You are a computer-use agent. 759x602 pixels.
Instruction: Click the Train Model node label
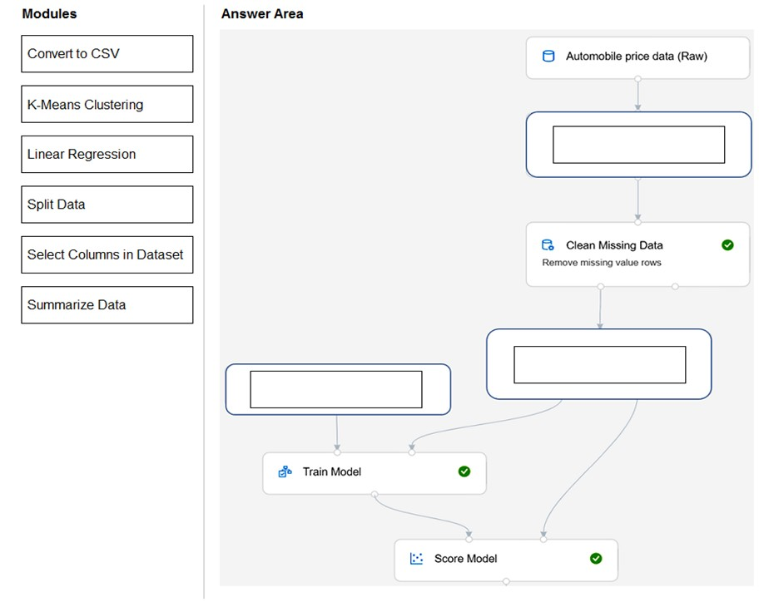coord(332,471)
